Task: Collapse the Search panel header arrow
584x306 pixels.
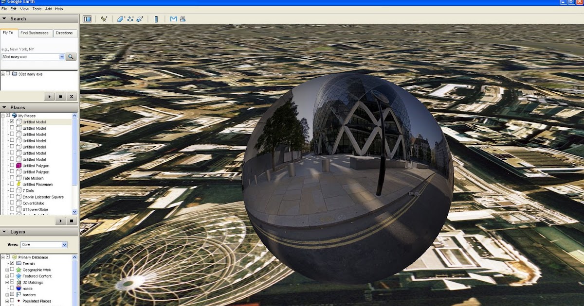Action: (4, 19)
